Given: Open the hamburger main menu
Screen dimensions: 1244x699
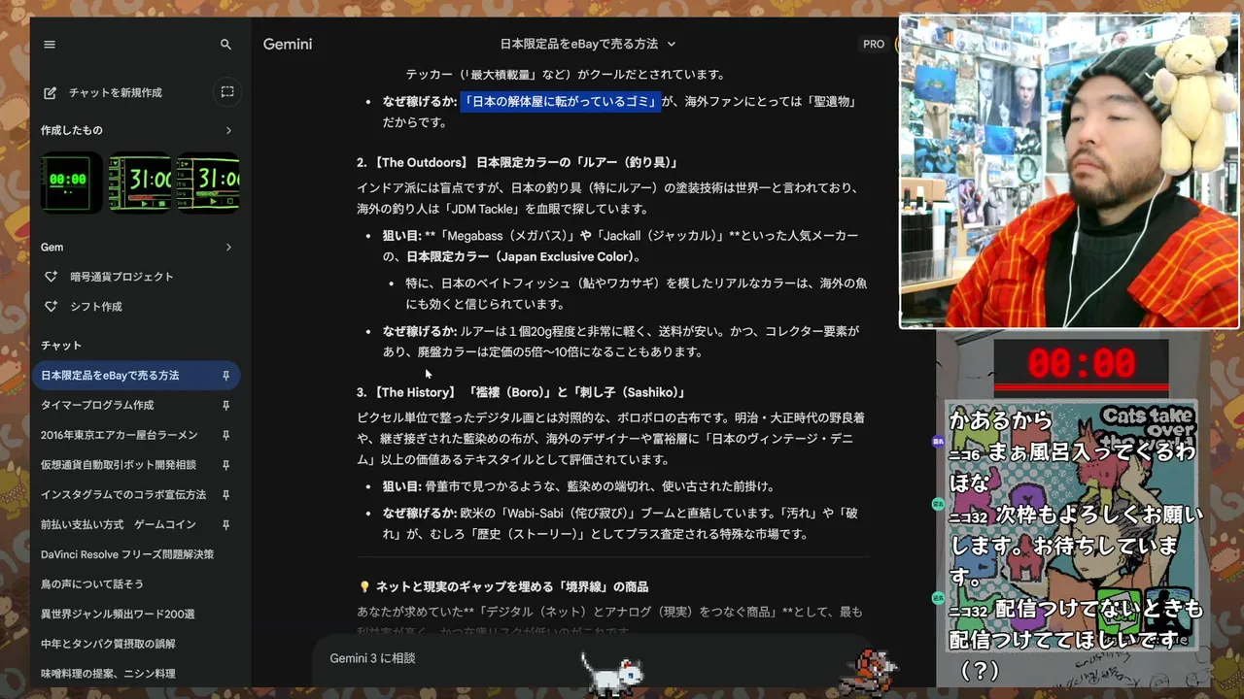Looking at the screenshot, I should click(x=50, y=45).
